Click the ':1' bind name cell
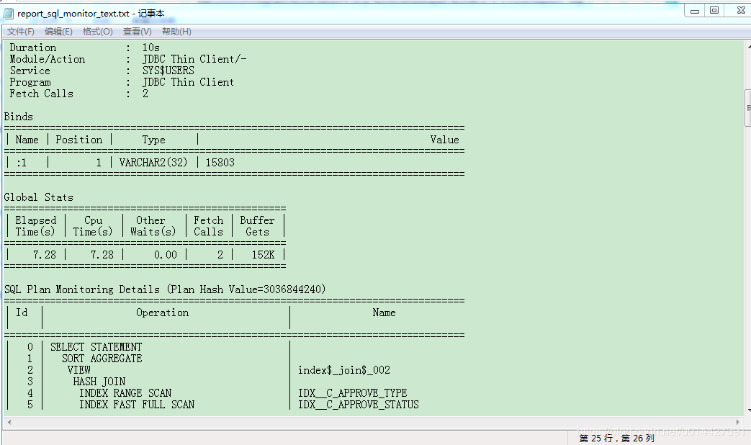 coord(22,163)
